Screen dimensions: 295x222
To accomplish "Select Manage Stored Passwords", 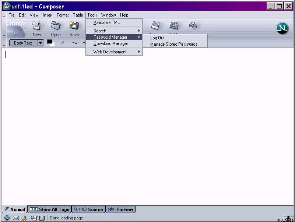I will [175, 44].
